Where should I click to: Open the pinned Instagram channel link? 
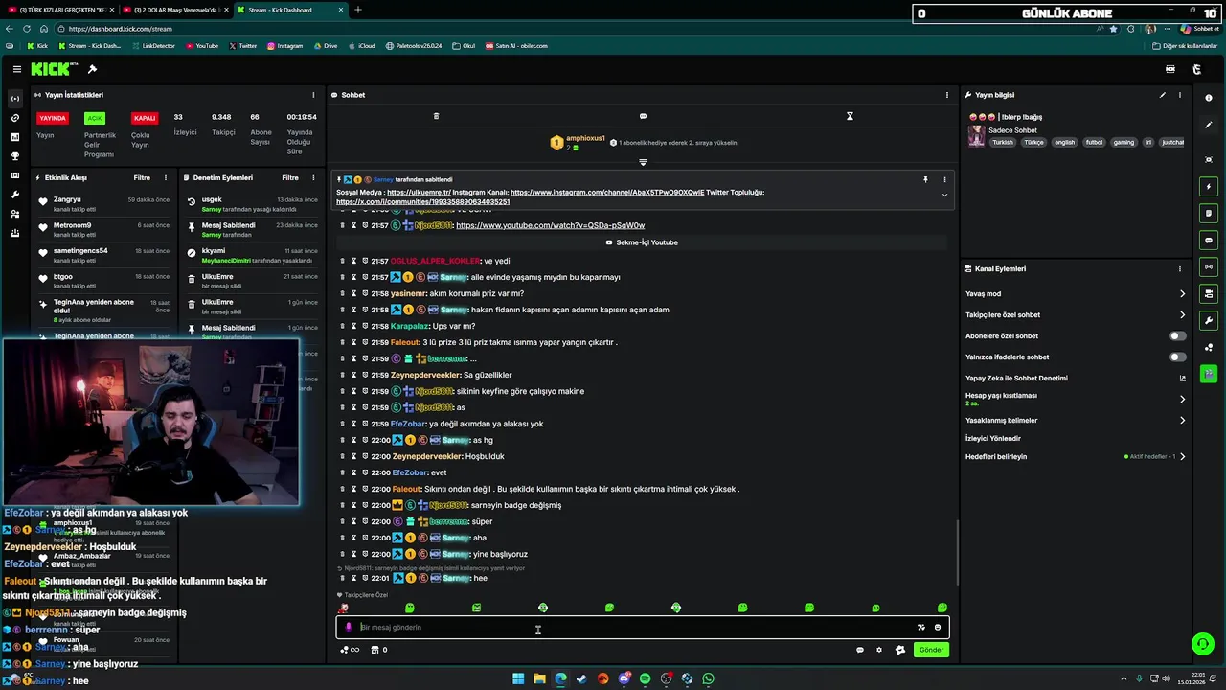pyautogui.click(x=607, y=193)
